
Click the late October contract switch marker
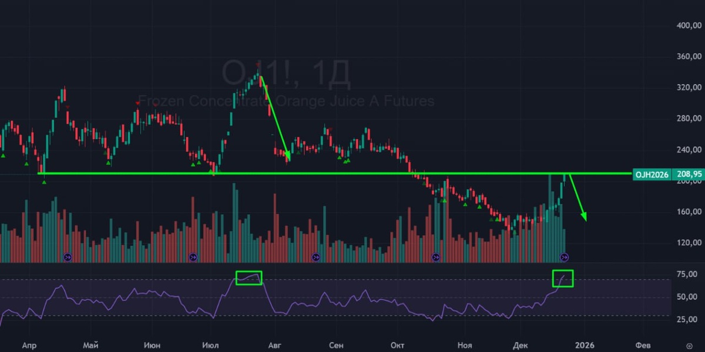point(436,257)
